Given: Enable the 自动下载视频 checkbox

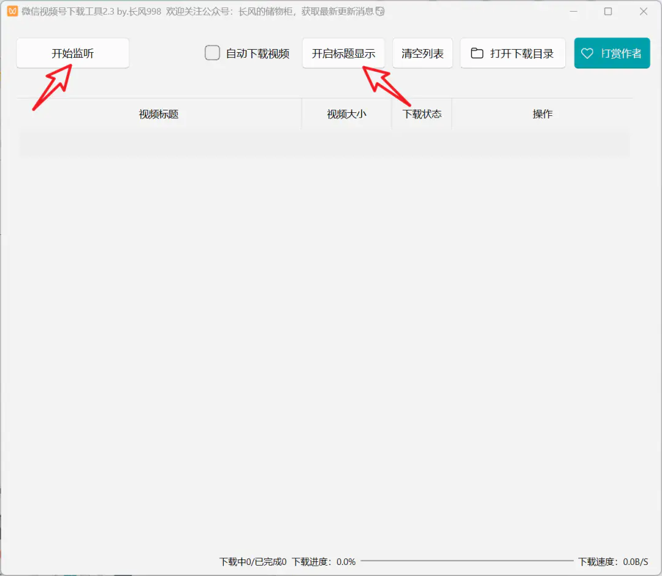Looking at the screenshot, I should click(212, 53).
